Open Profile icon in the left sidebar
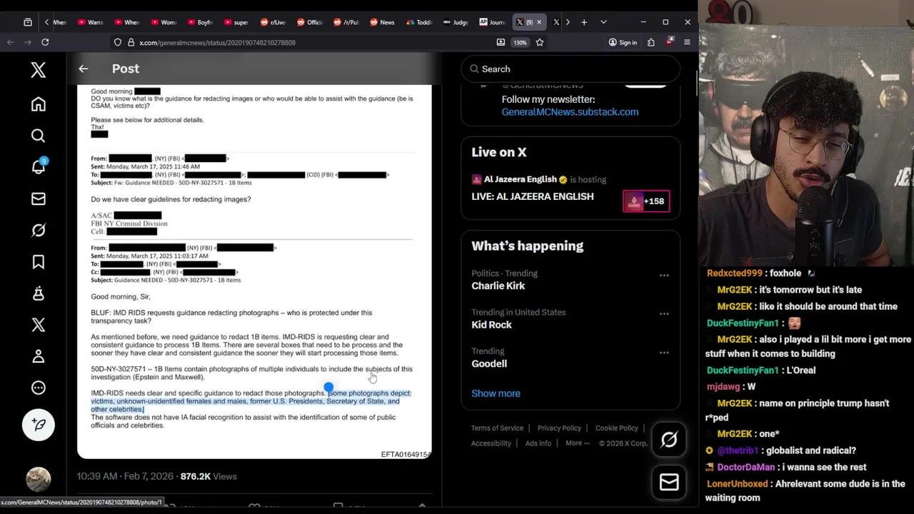This screenshot has width=914, height=514. click(x=39, y=356)
